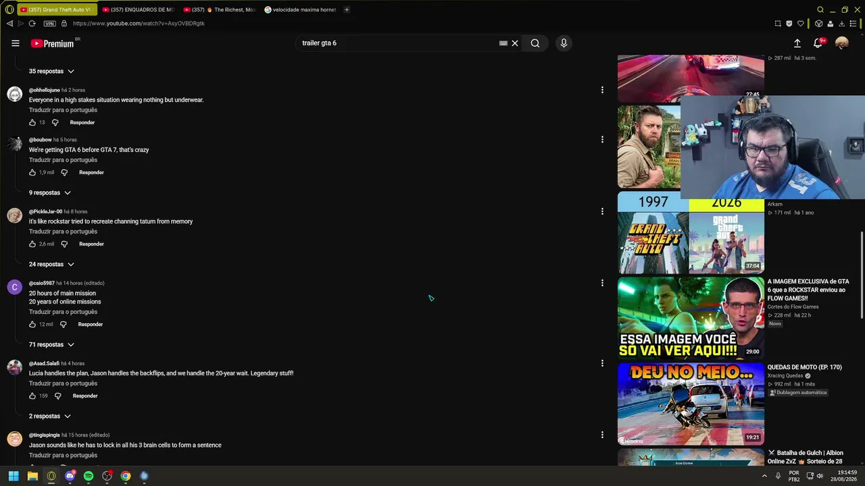Reply to the @ohhellojune comment
Image resolution: width=865 pixels, height=486 pixels.
(82, 123)
